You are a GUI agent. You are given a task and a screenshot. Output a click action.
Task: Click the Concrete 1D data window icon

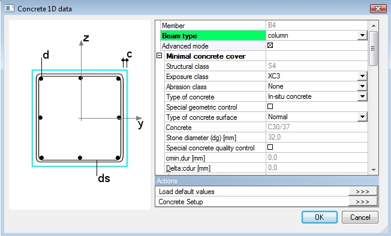tap(10, 8)
